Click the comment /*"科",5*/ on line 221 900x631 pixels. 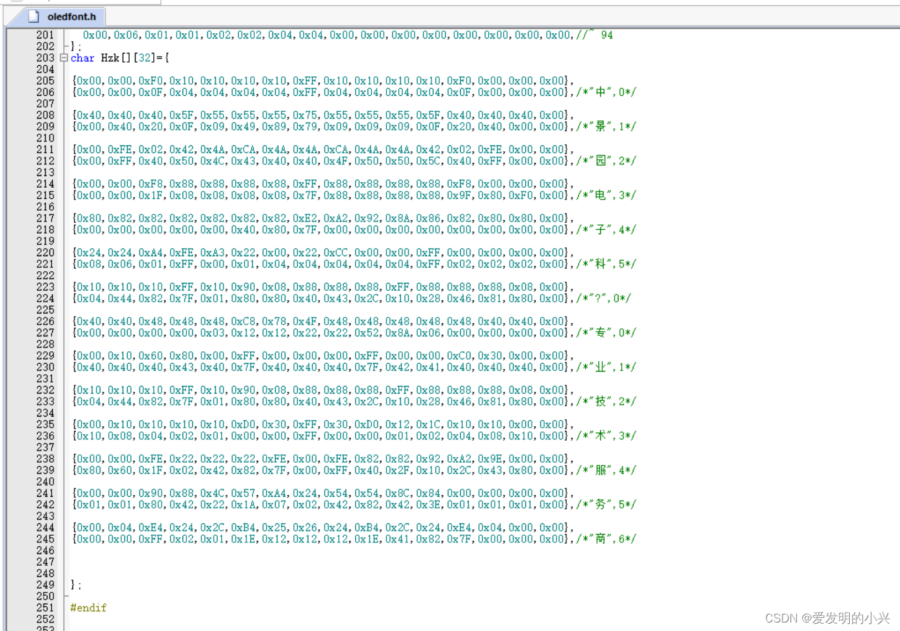606,264
